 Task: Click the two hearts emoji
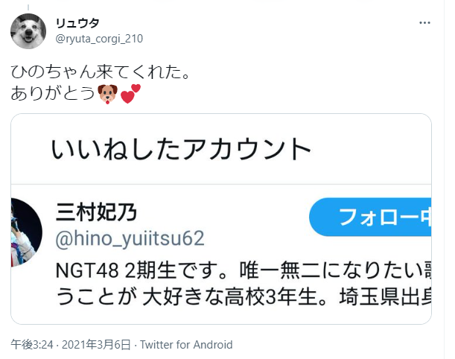130,94
